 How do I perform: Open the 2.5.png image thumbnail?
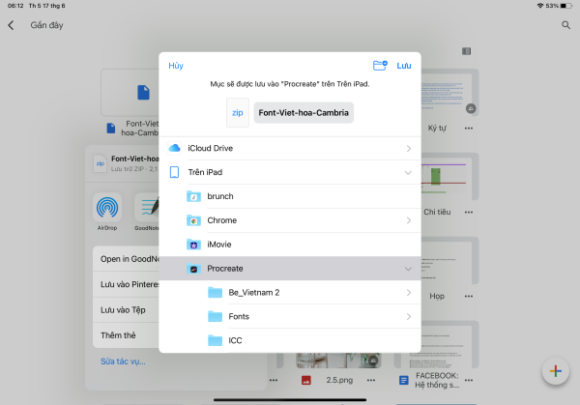pos(338,361)
